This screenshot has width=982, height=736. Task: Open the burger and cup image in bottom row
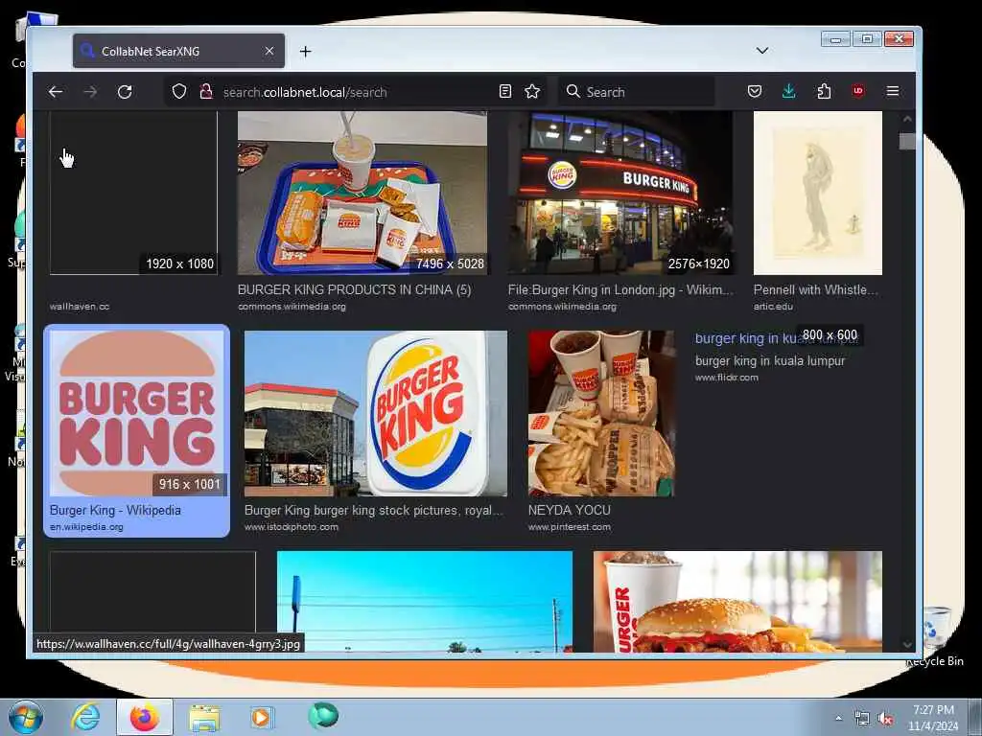(737, 602)
